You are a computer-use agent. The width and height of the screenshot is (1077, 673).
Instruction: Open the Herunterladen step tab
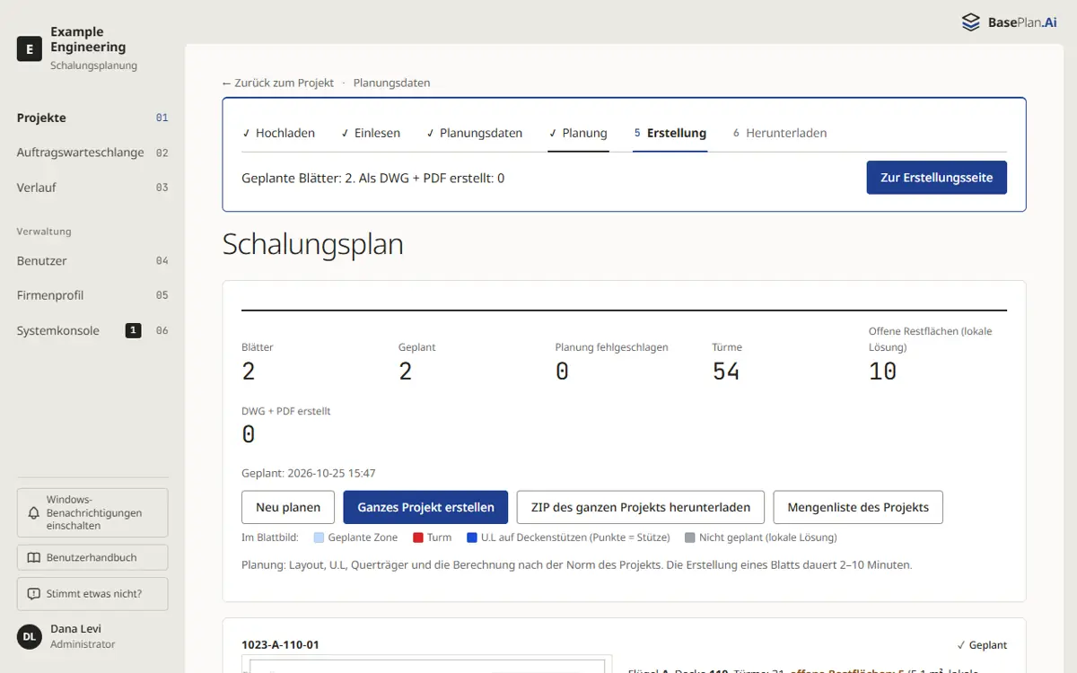point(780,133)
